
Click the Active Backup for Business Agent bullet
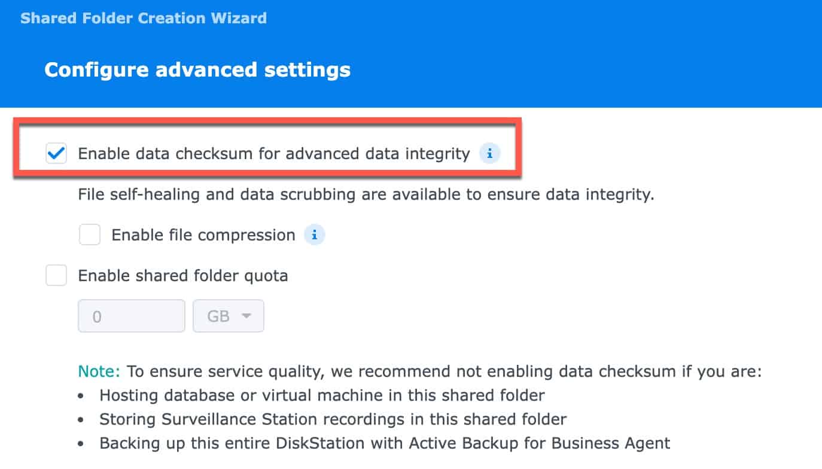[x=385, y=443]
